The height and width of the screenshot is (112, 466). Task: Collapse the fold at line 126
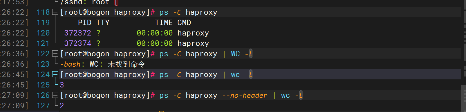tap(55, 95)
